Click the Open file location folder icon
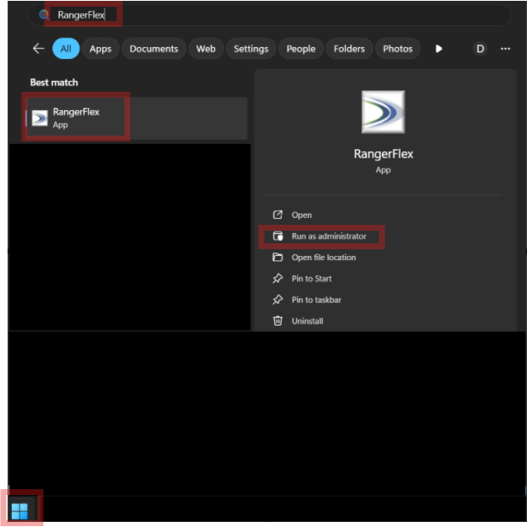527x527 pixels. coord(277,258)
